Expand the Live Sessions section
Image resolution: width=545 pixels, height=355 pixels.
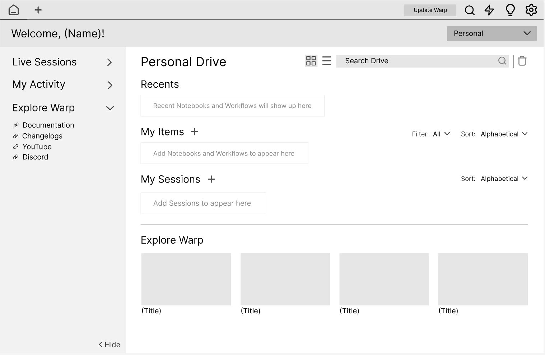(110, 62)
